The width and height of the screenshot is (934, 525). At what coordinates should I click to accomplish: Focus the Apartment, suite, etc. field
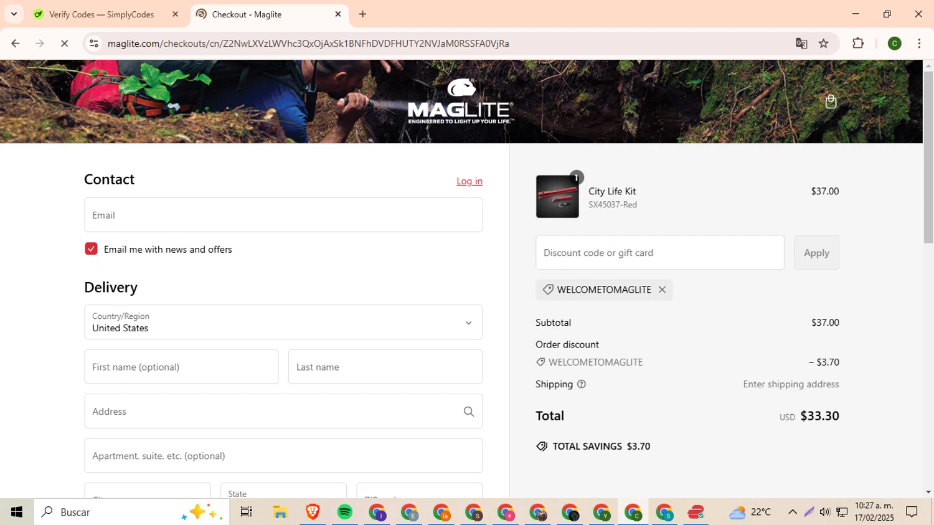pos(283,456)
